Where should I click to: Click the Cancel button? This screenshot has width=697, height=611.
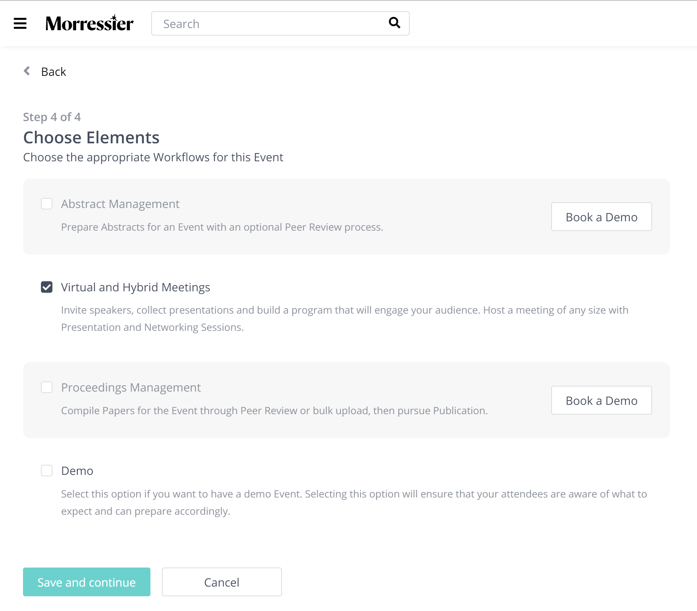[222, 582]
